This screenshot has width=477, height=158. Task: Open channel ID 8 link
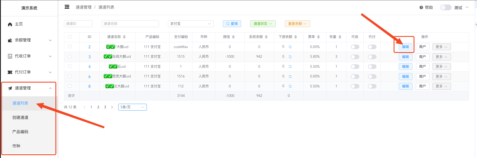point(89,86)
